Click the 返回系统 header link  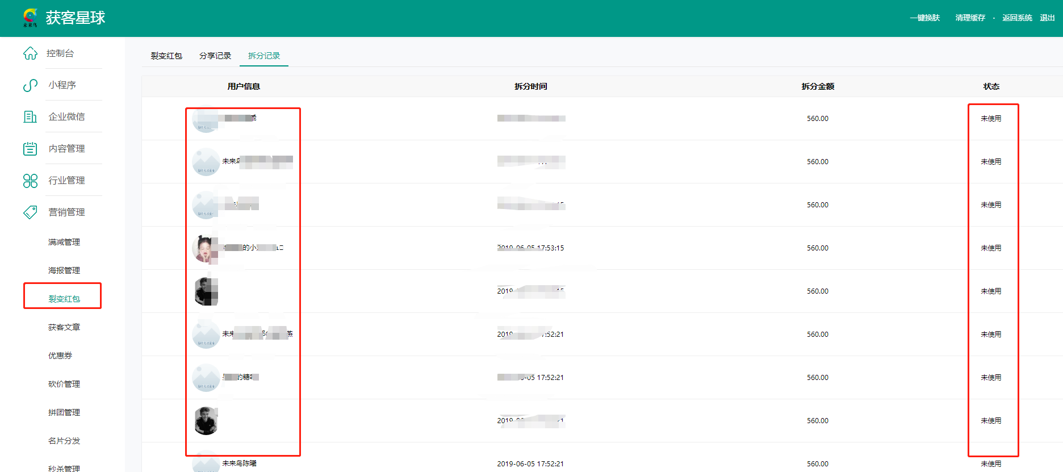(1018, 18)
